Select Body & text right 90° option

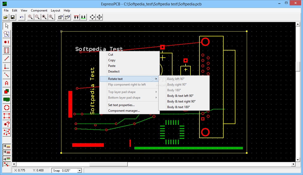pos(184,101)
